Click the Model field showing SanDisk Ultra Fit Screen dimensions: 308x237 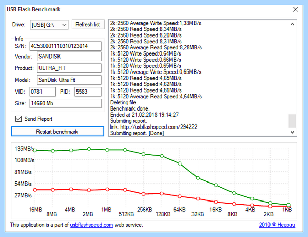tap(69, 80)
